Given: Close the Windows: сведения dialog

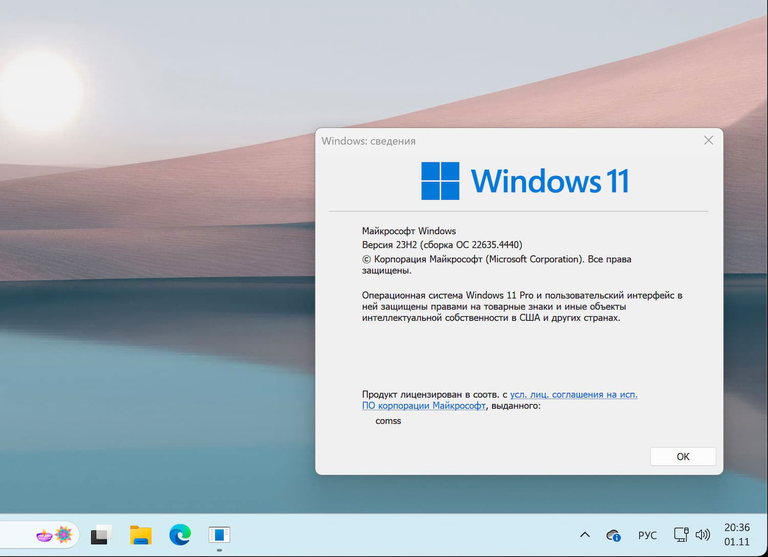Looking at the screenshot, I should (x=708, y=140).
